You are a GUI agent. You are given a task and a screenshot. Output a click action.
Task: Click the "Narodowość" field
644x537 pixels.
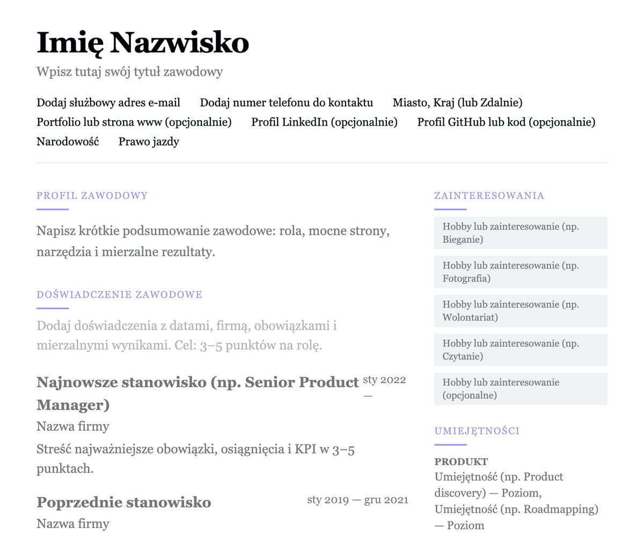(68, 142)
